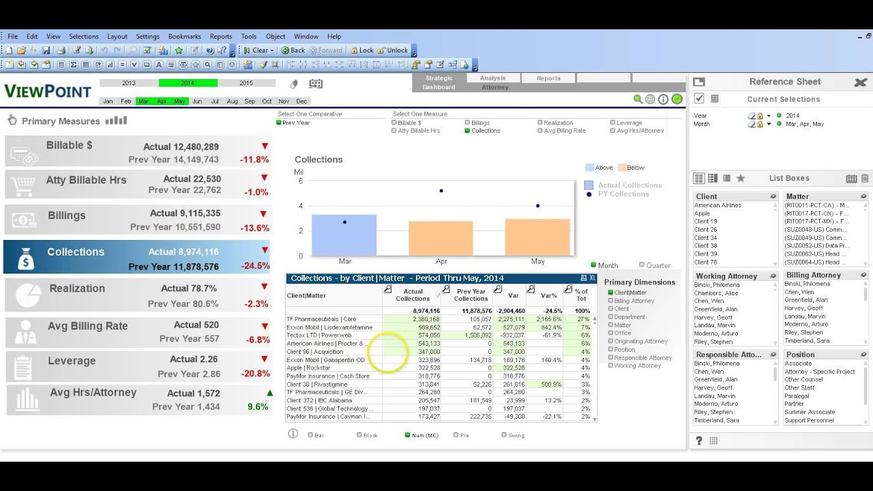Click the eraser icon beside year selector

(294, 84)
